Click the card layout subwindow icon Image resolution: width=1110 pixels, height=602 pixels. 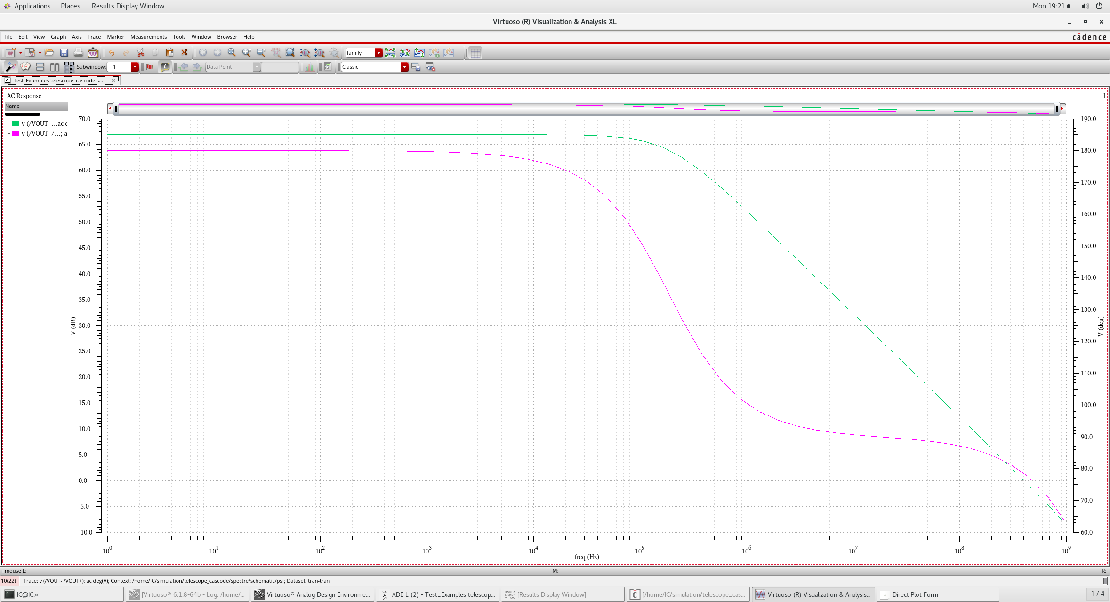click(x=25, y=67)
